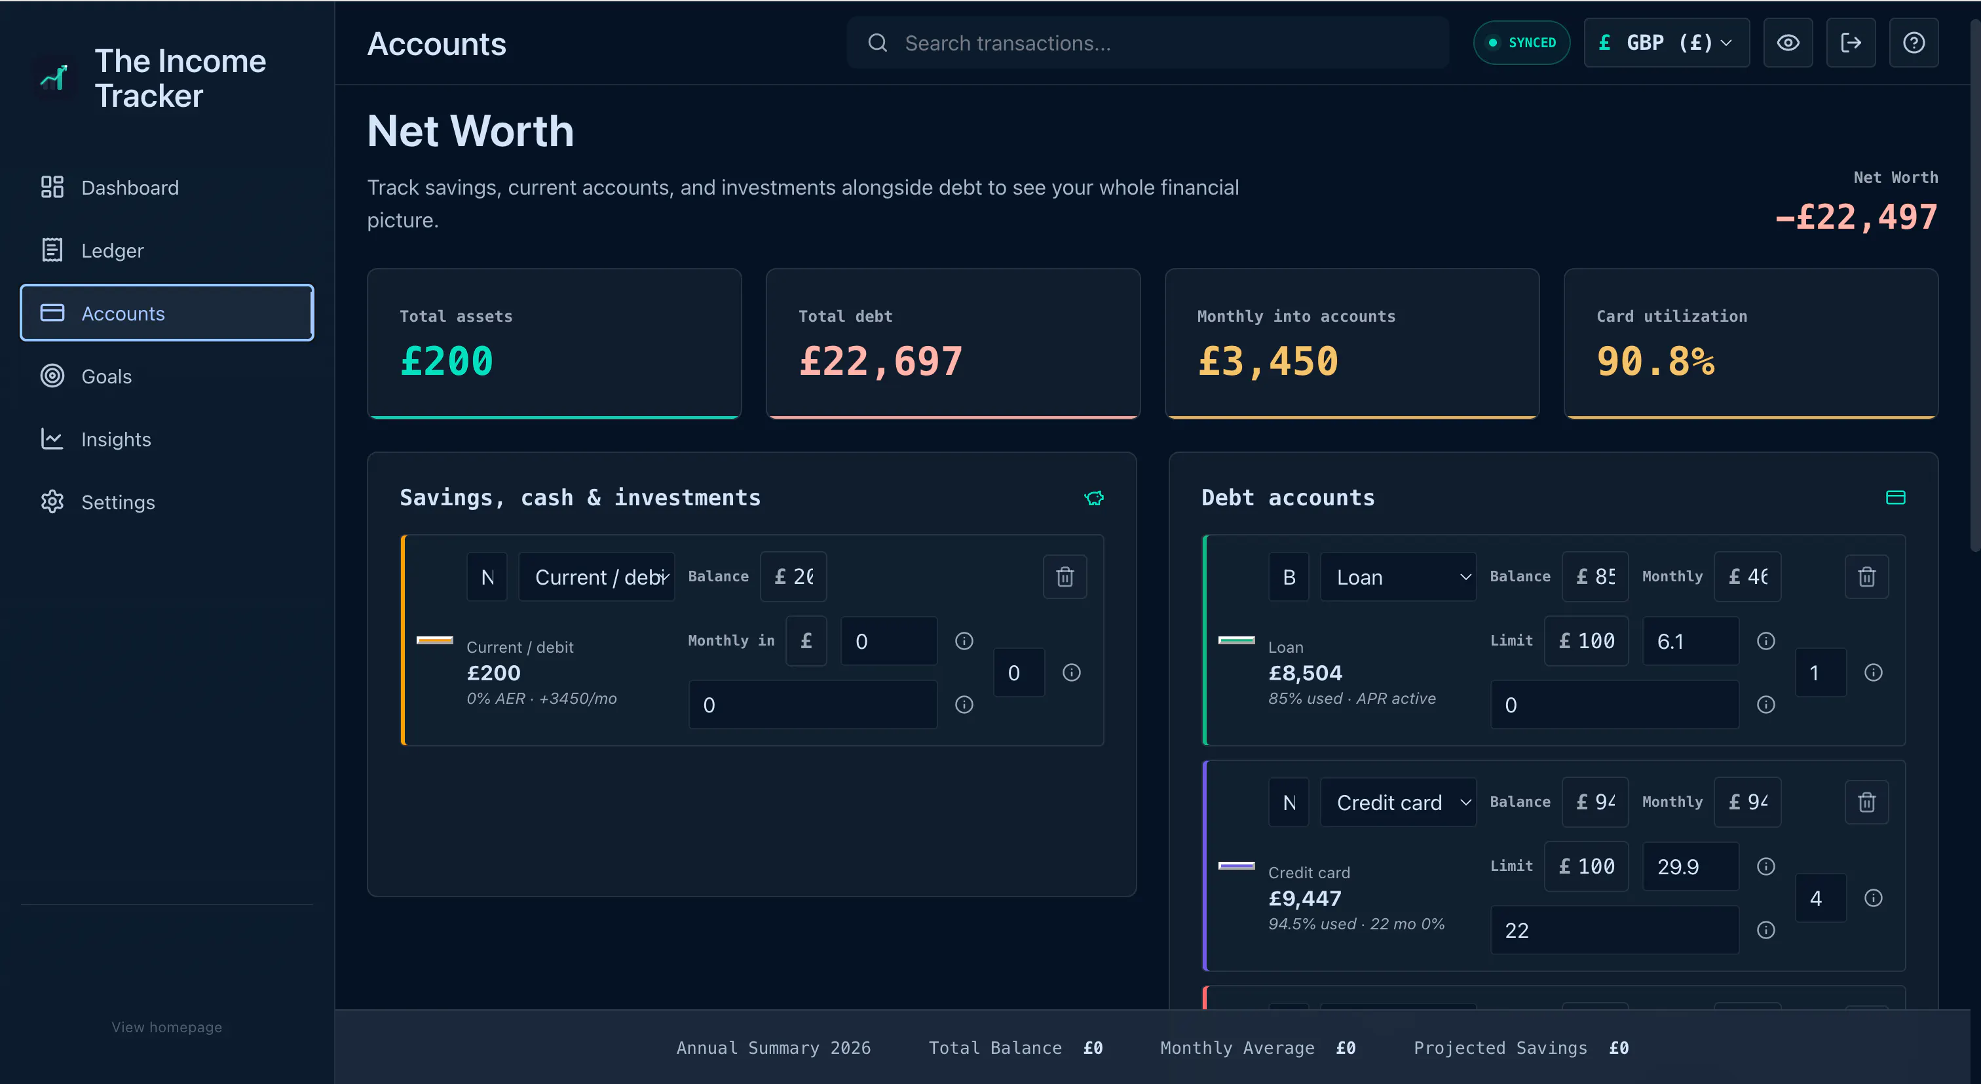Click the Credit card 22 months field

pos(1615,930)
